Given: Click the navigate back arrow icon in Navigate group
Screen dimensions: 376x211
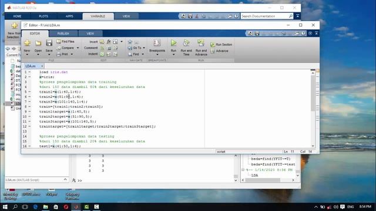Looking at the screenshot, I should [x=130, y=42].
